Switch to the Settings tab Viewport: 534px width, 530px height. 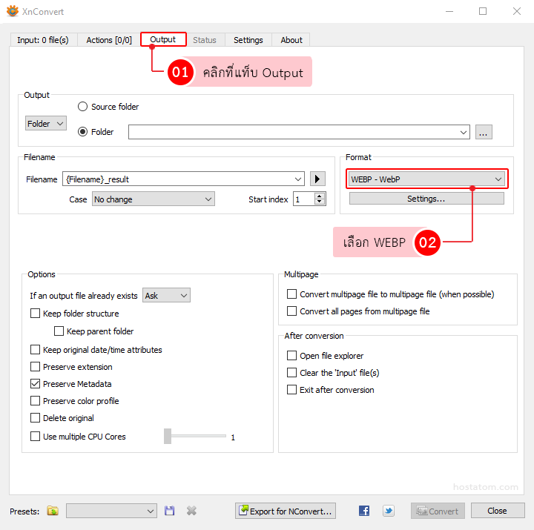[248, 40]
